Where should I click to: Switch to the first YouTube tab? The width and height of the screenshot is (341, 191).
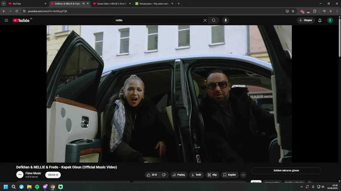click(x=27, y=4)
